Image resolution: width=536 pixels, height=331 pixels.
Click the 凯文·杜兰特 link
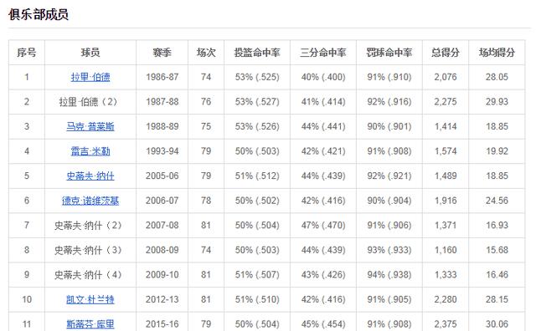pyautogui.click(x=90, y=299)
